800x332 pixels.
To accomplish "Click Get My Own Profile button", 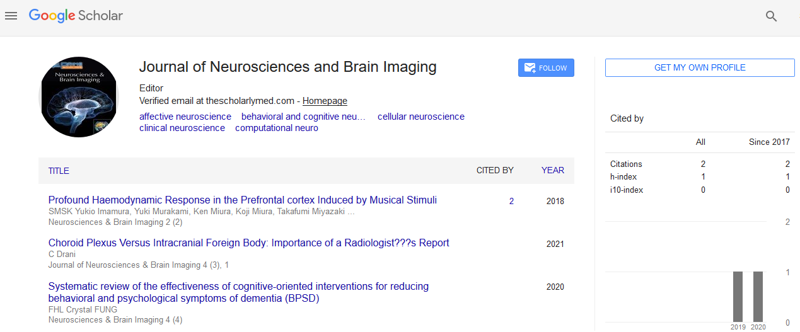I will (x=700, y=67).
